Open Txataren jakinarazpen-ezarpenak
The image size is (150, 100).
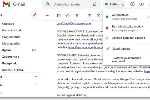[x=126, y=60]
